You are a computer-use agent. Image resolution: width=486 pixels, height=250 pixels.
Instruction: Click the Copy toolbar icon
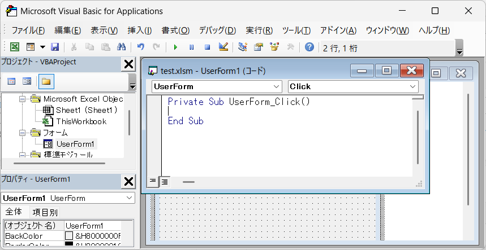click(90, 47)
